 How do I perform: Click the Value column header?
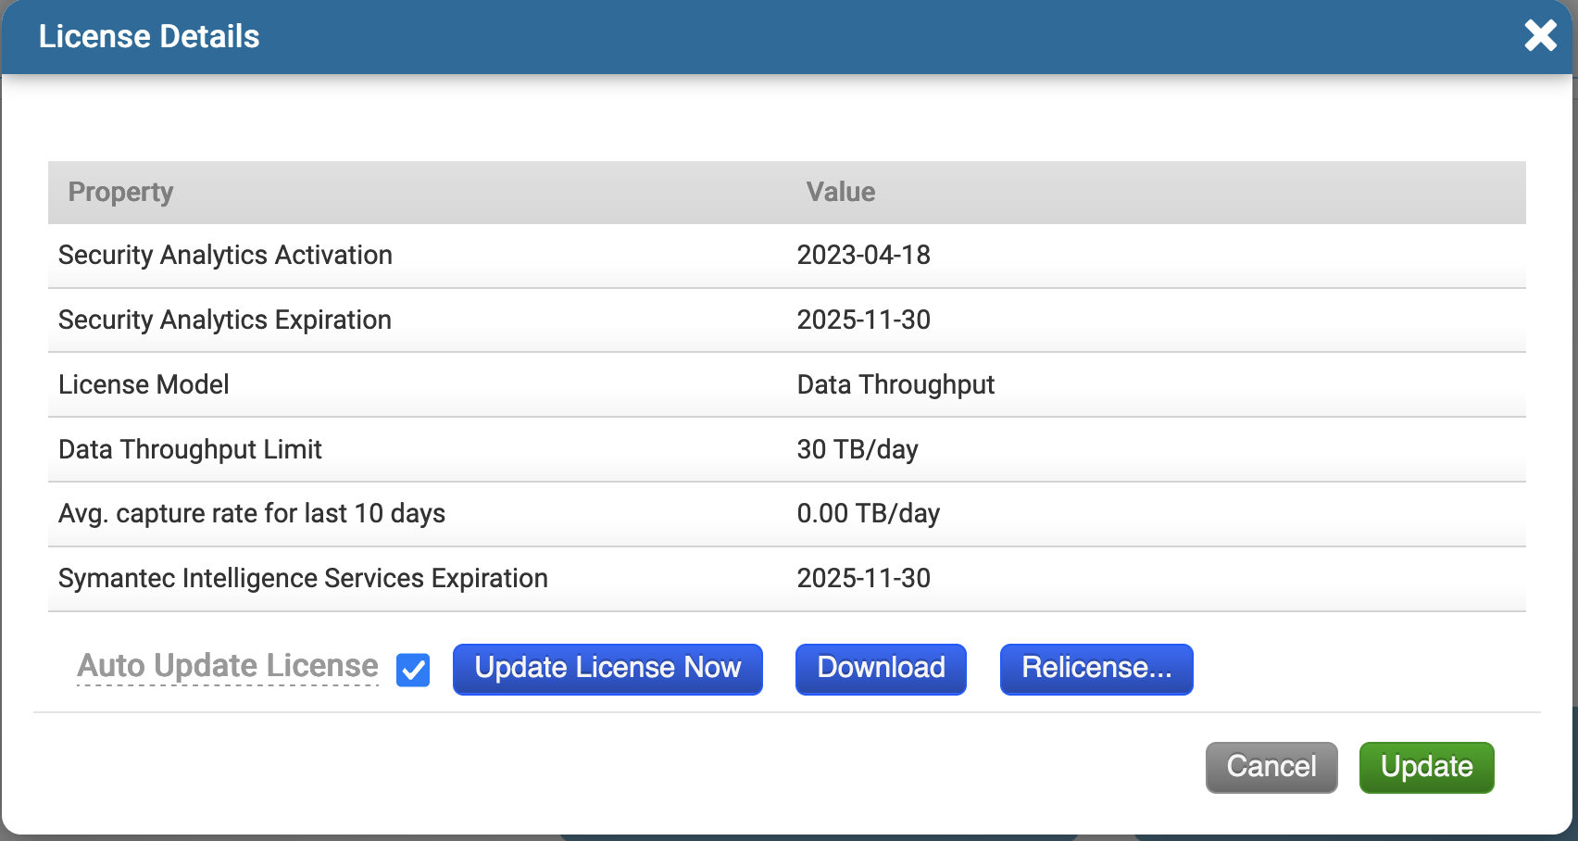840,192
